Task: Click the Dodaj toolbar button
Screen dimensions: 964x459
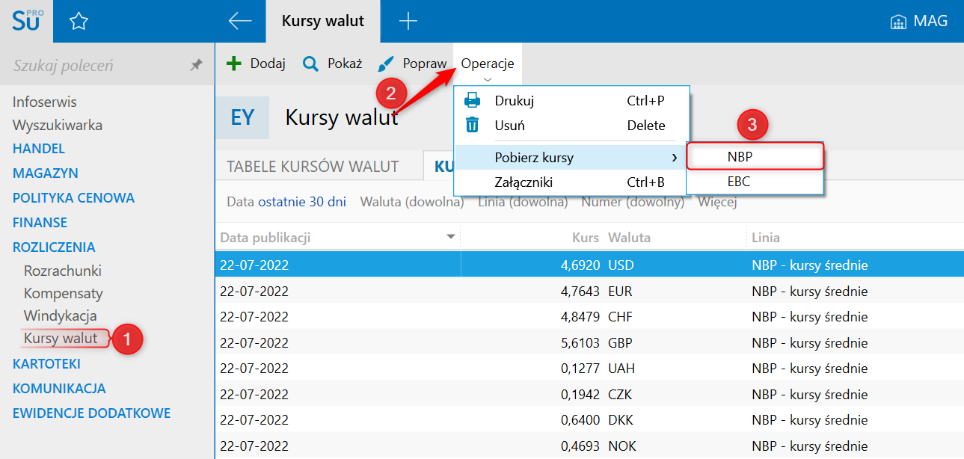Action: pos(256,64)
